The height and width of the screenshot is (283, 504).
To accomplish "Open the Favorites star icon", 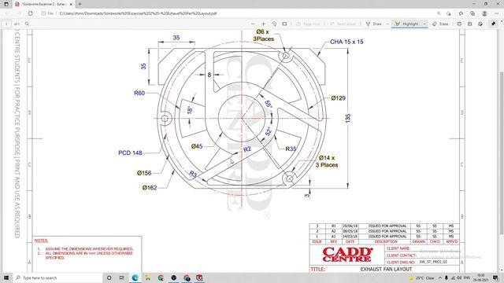I will 461,13.
